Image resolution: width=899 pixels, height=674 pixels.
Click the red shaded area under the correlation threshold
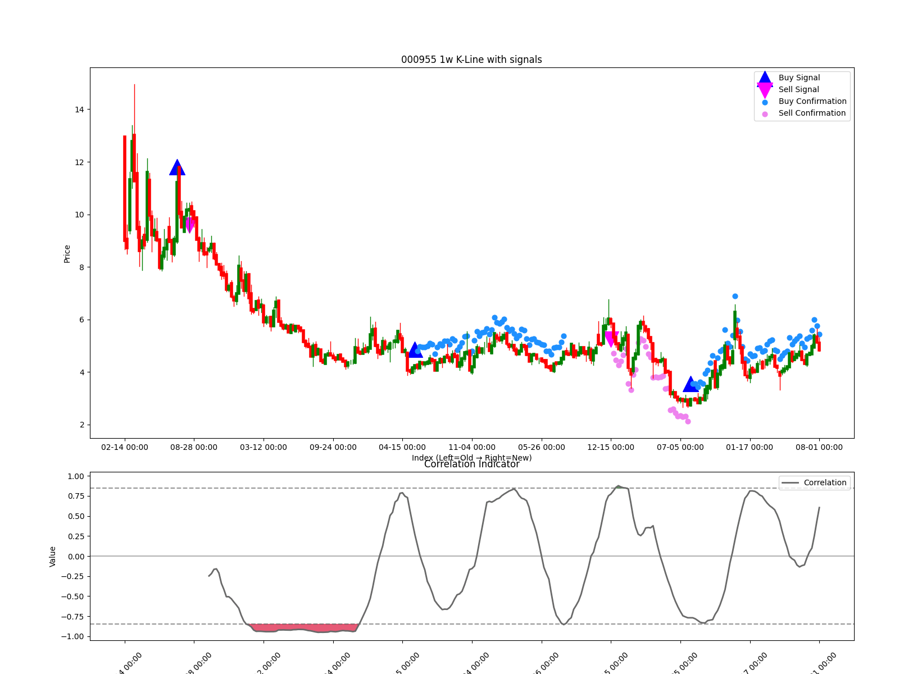[303, 628]
